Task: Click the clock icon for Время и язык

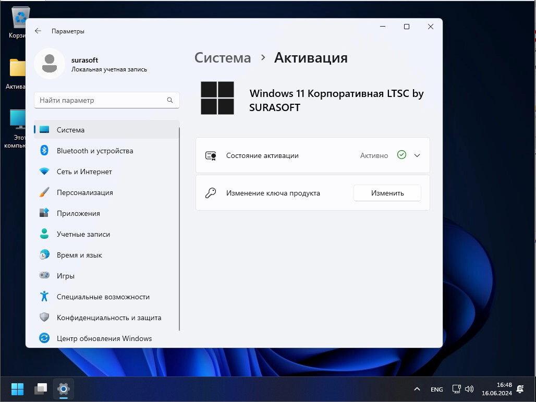Action: click(44, 254)
